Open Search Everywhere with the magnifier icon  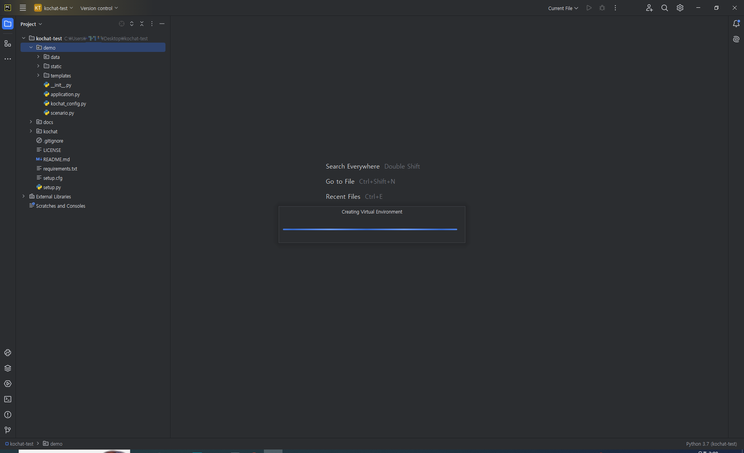pos(665,8)
